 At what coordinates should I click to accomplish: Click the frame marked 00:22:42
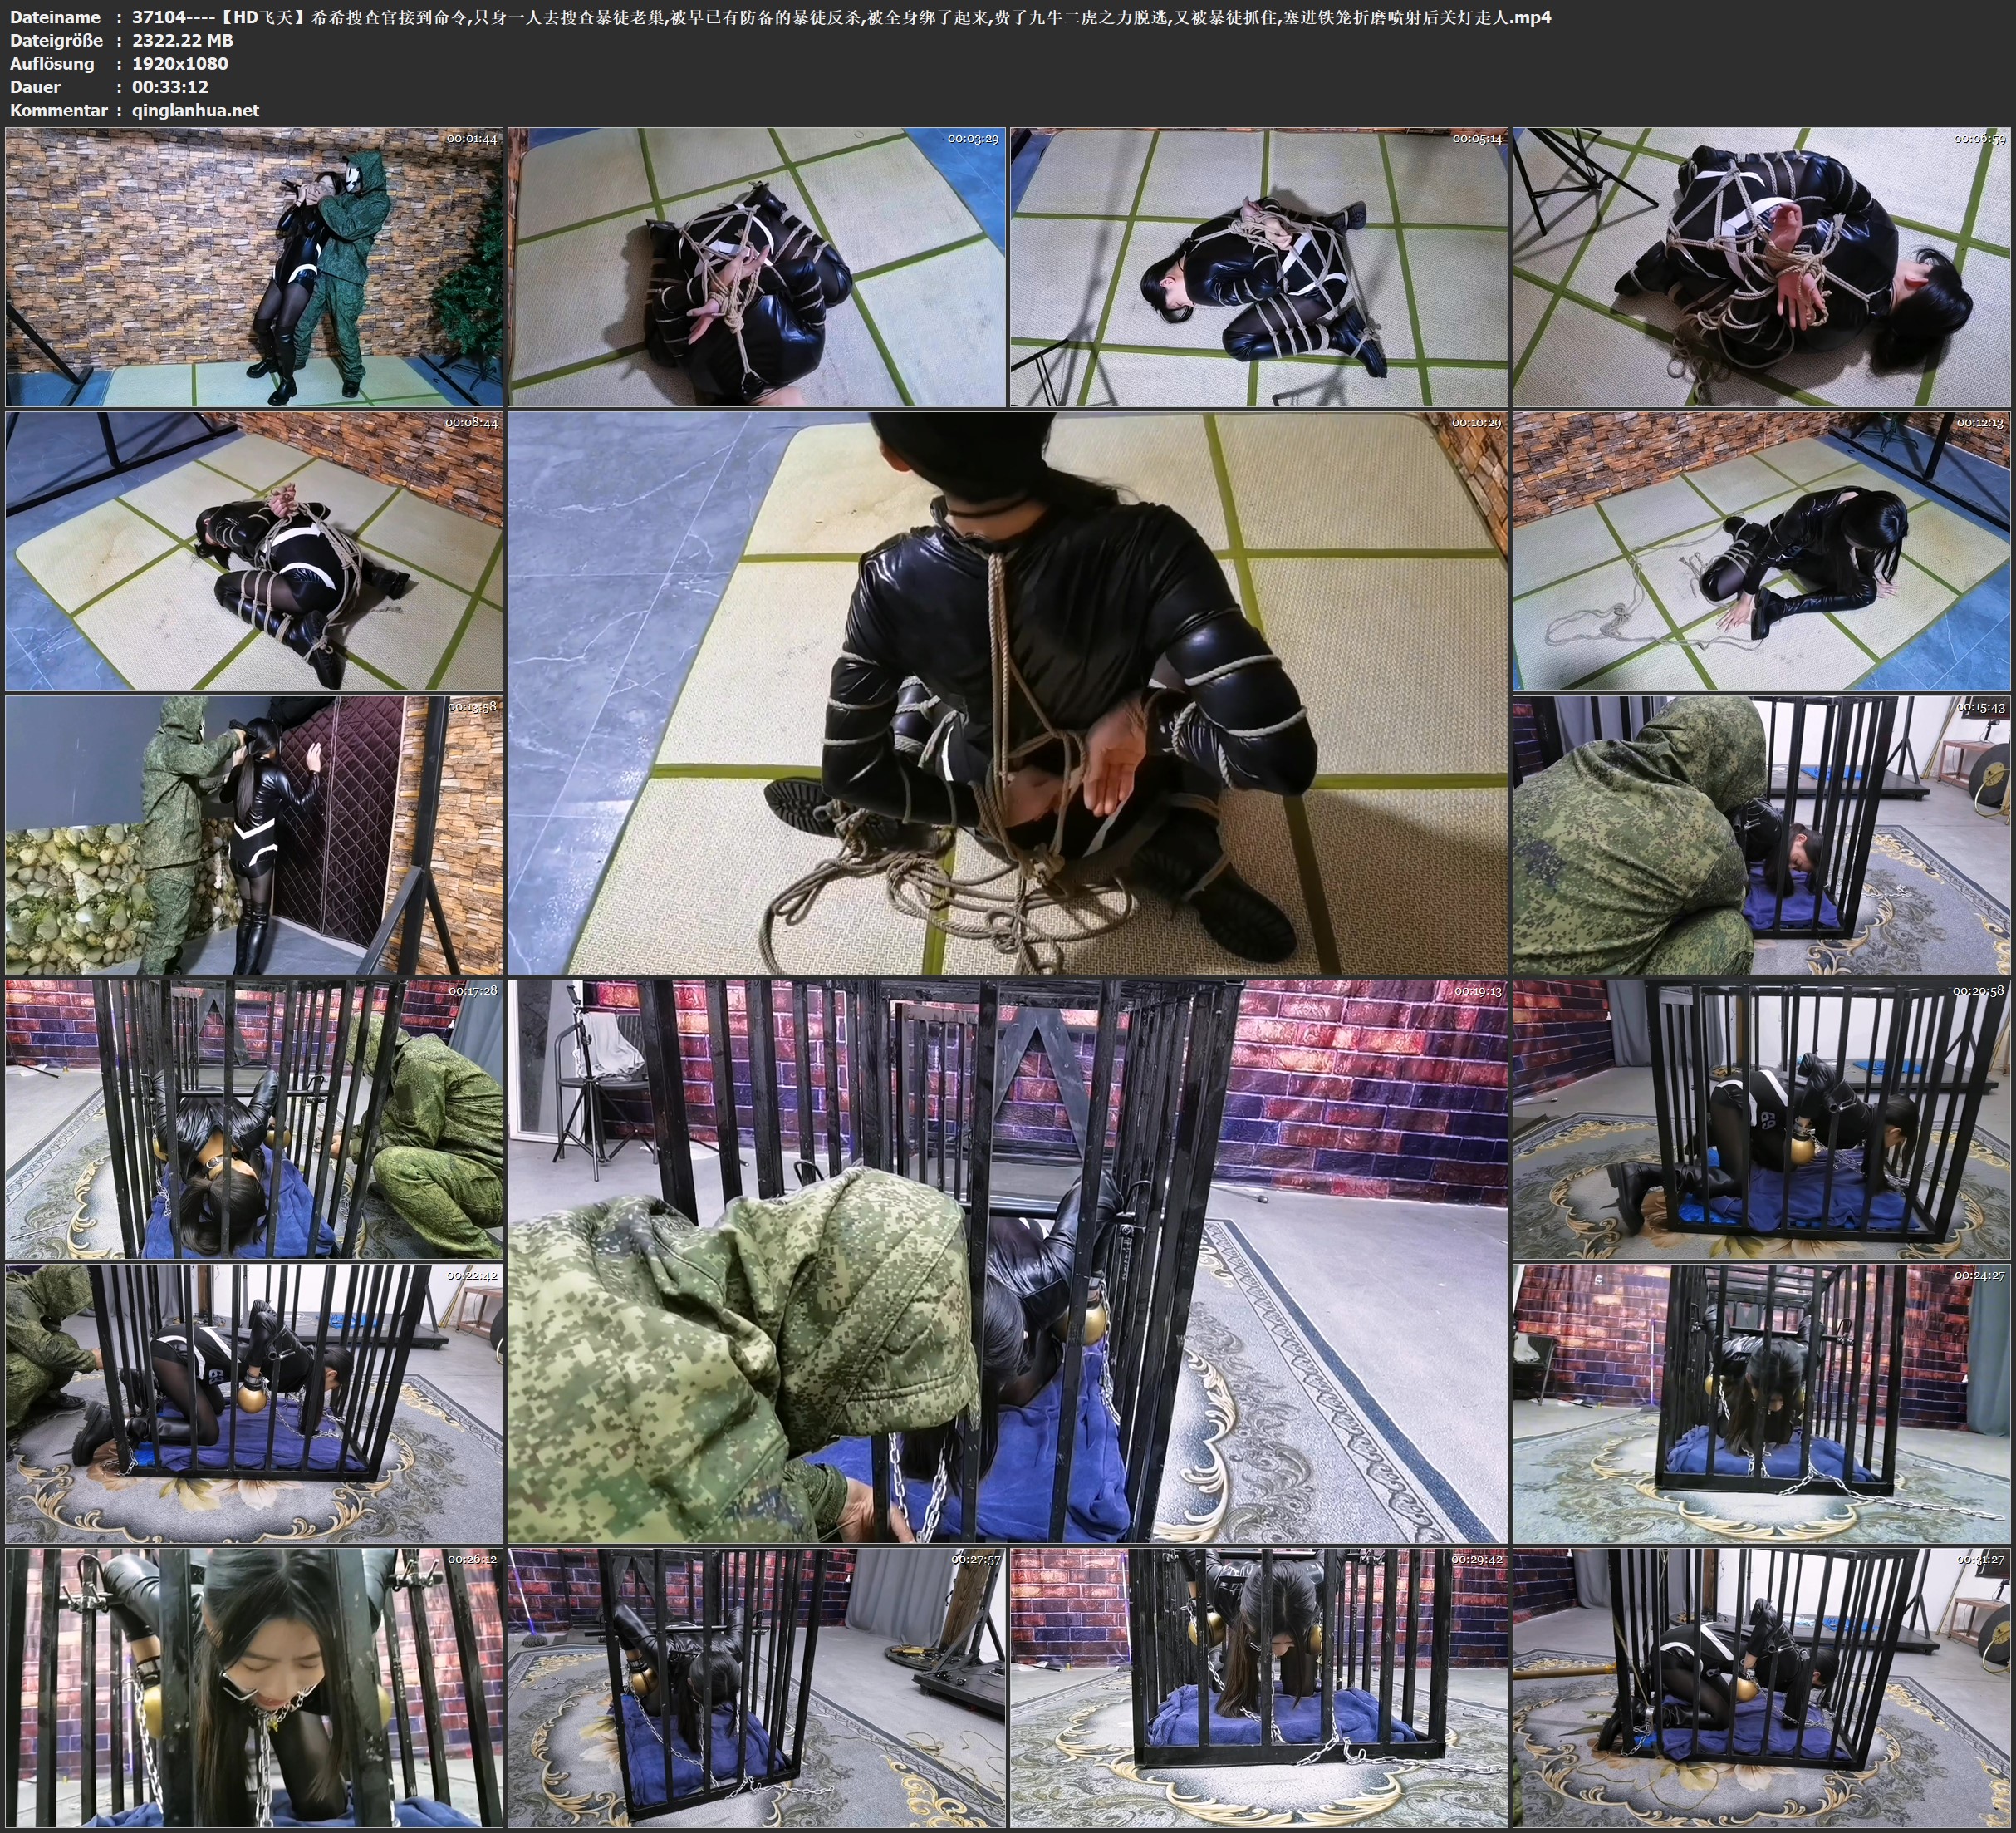pyautogui.click(x=254, y=1403)
